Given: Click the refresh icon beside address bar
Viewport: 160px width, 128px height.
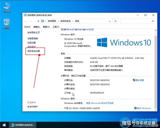Looking at the screenshot, I should [x=116, y=21].
